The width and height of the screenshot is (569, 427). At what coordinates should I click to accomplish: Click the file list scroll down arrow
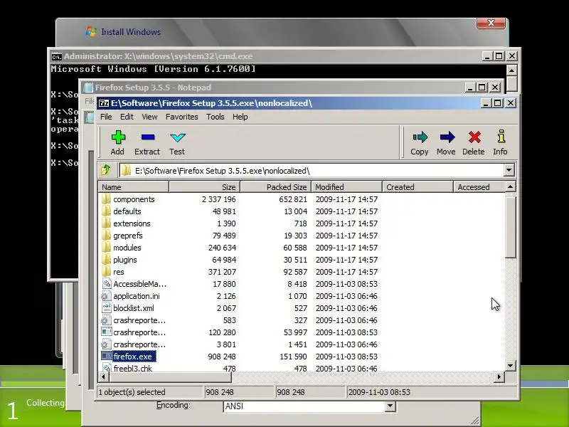tap(511, 366)
